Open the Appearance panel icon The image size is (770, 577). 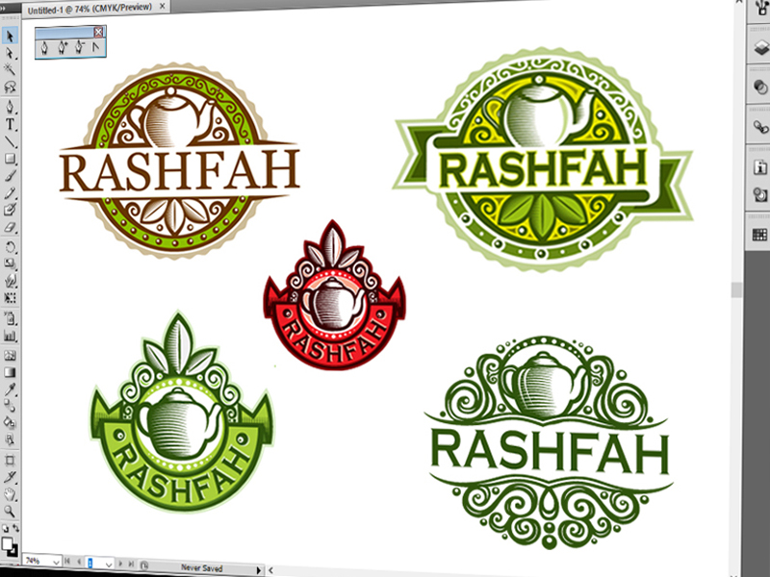point(760,194)
